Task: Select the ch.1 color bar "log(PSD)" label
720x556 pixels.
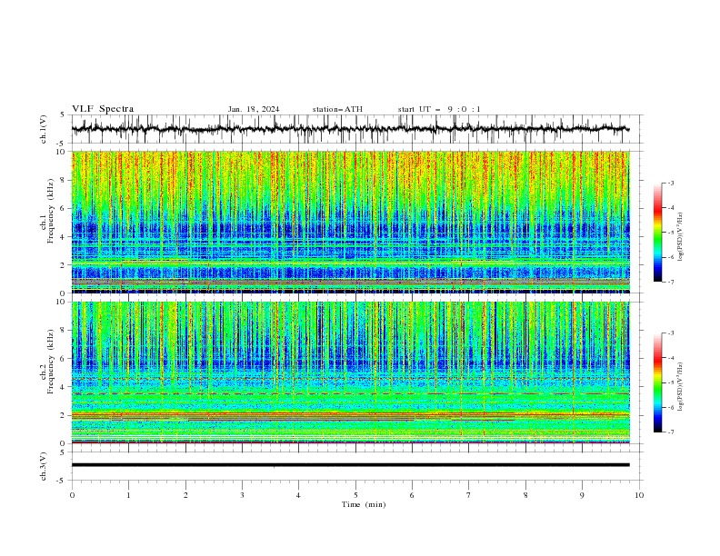Action: point(680,237)
